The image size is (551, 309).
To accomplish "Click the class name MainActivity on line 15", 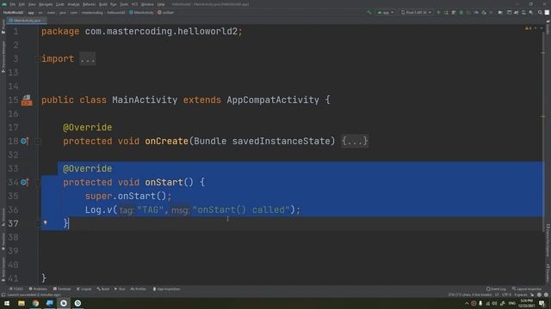I will 145,100.
